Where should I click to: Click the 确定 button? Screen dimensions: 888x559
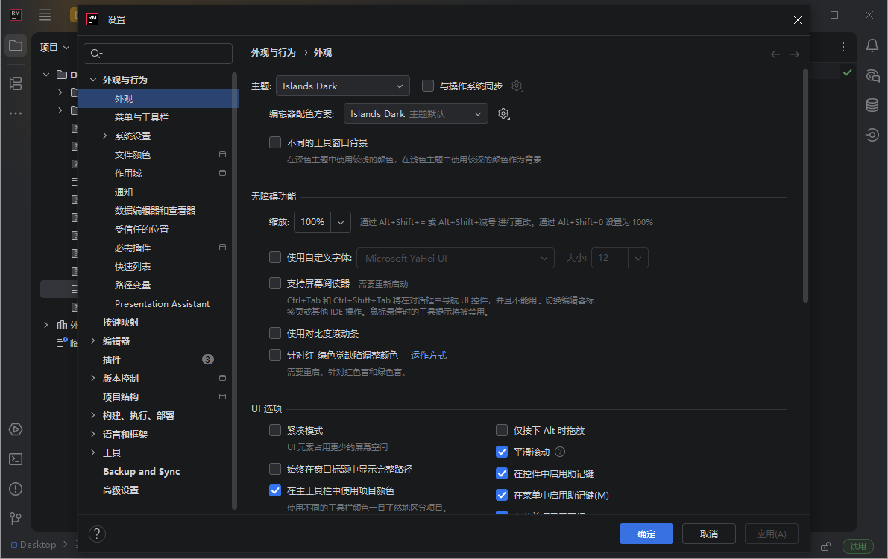click(646, 534)
